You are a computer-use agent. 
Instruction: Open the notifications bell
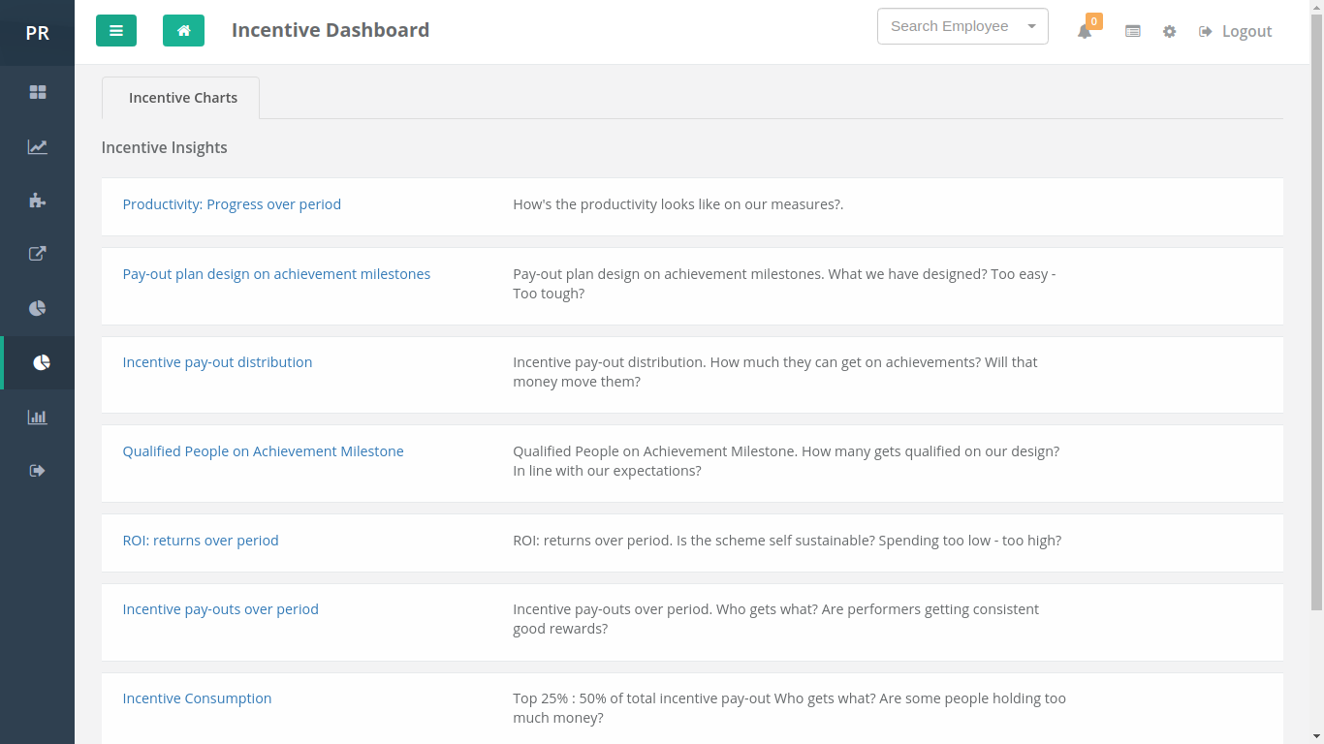pyautogui.click(x=1085, y=31)
